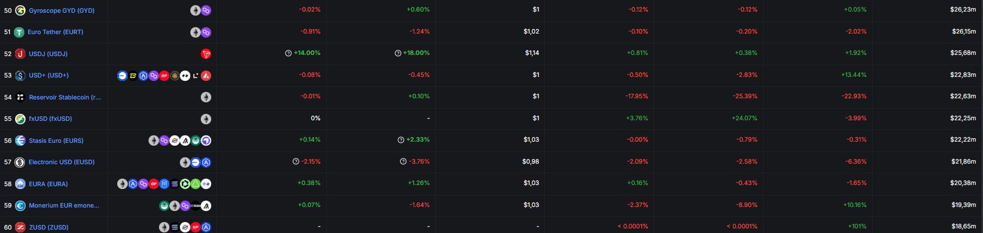Click the Euro Tether token logo

[19, 32]
